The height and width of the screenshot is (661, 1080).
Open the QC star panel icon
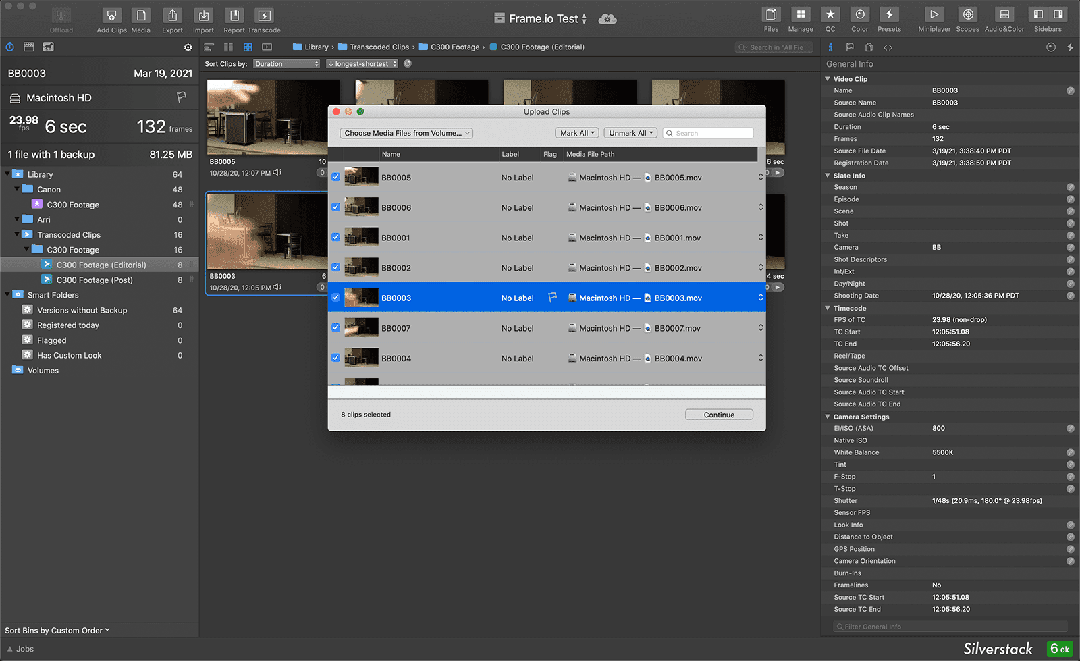[x=830, y=15]
